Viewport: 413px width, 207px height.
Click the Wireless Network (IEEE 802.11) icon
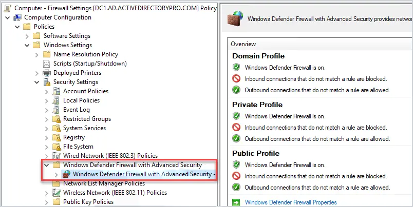click(x=57, y=193)
